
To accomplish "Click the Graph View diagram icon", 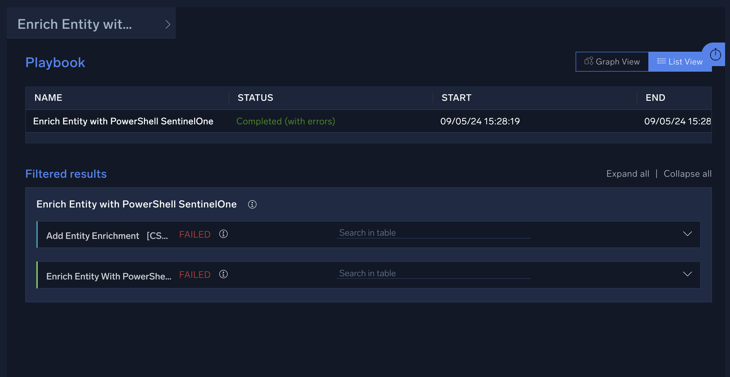I will (589, 61).
